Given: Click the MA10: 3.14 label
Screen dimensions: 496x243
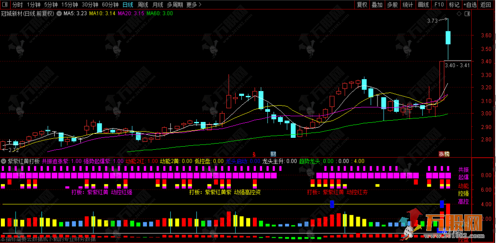Looking at the screenshot, I should [102, 14].
